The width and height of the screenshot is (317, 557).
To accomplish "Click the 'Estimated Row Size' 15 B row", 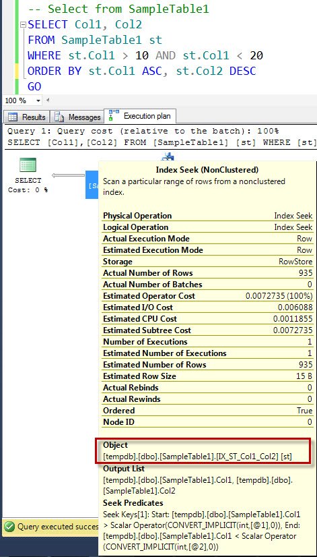I will point(208,376).
